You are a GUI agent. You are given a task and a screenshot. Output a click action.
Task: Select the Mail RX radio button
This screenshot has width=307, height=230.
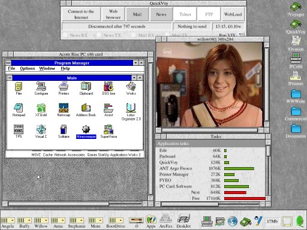[134, 35]
